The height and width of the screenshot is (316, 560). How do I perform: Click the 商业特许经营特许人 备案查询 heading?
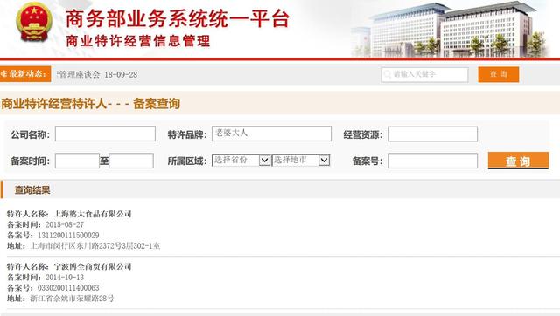(x=91, y=104)
